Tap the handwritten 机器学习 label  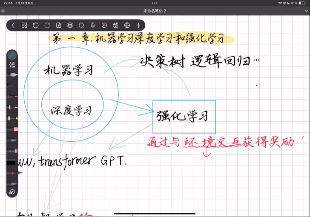tap(69, 70)
